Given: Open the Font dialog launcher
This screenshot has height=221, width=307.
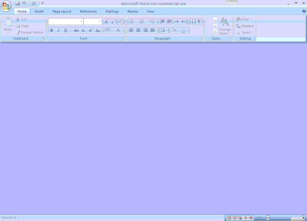Looking at the screenshot, I should [x=123, y=38].
